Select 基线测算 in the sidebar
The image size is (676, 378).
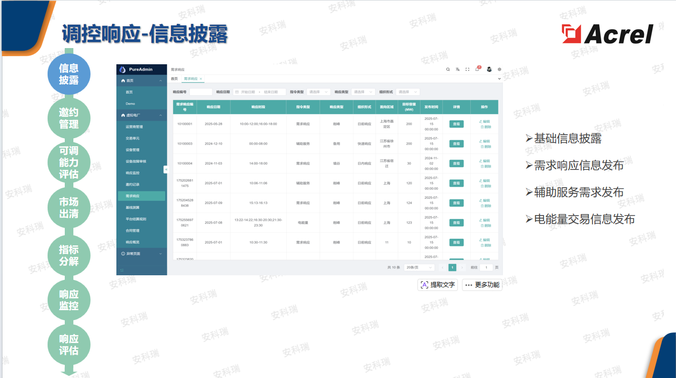point(133,207)
